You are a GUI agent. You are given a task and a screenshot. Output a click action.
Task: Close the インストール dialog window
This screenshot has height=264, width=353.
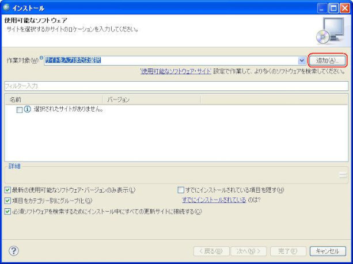(345, 8)
